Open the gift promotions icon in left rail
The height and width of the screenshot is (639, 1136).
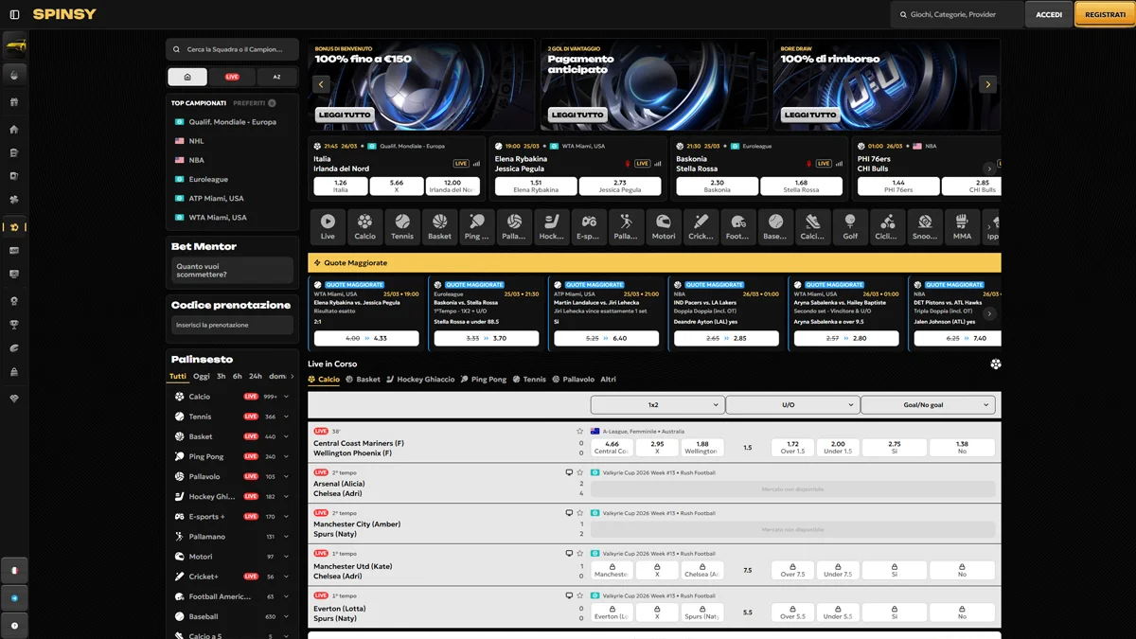click(x=14, y=102)
